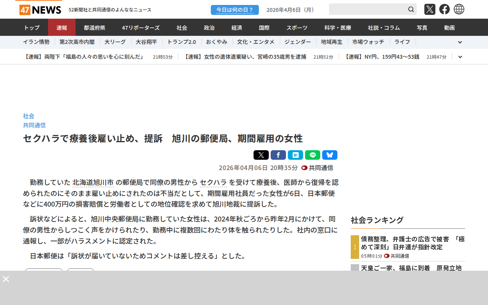Open the 市場ウォッチ topic link
Screen dimensions: 488x305
pyautogui.click(x=368, y=42)
